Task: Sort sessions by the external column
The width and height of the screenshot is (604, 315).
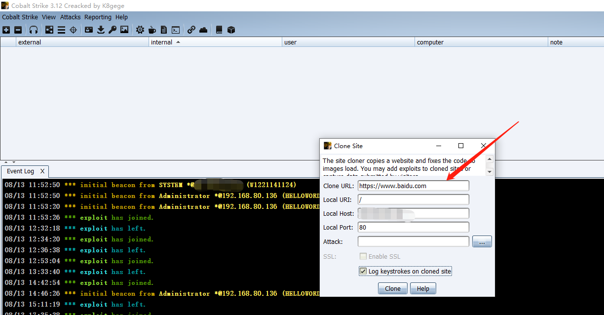Action: pos(82,42)
